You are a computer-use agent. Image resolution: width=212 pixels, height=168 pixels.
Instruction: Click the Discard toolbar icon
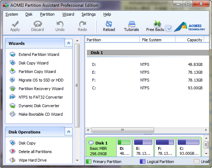click(38, 24)
